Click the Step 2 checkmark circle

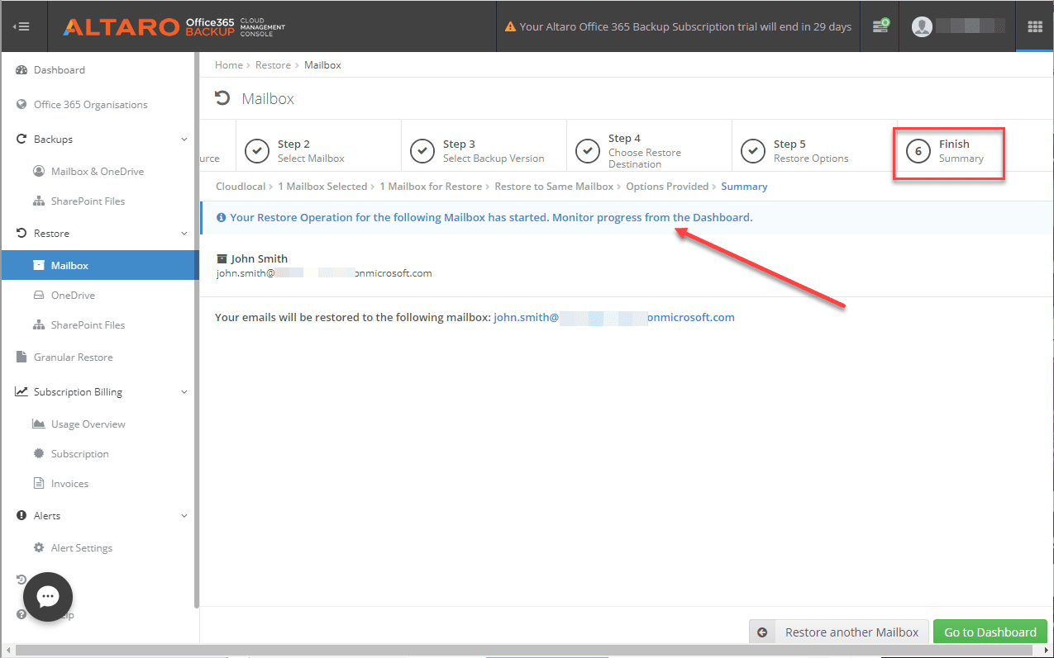tap(257, 151)
